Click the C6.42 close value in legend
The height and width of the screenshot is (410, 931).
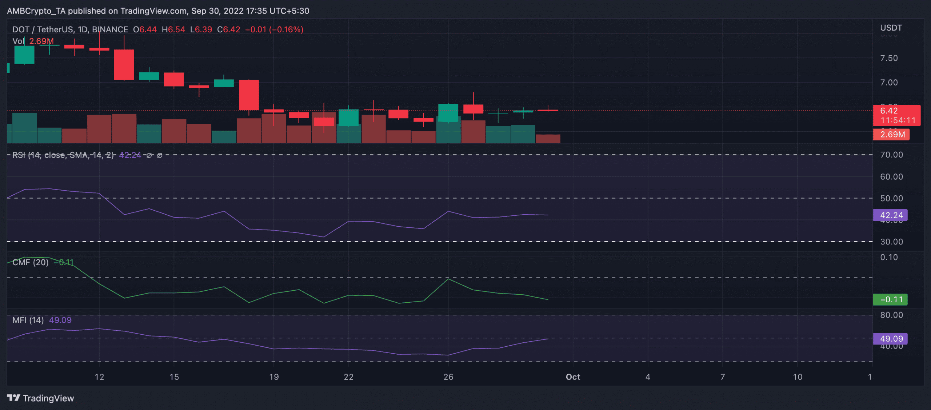(229, 29)
